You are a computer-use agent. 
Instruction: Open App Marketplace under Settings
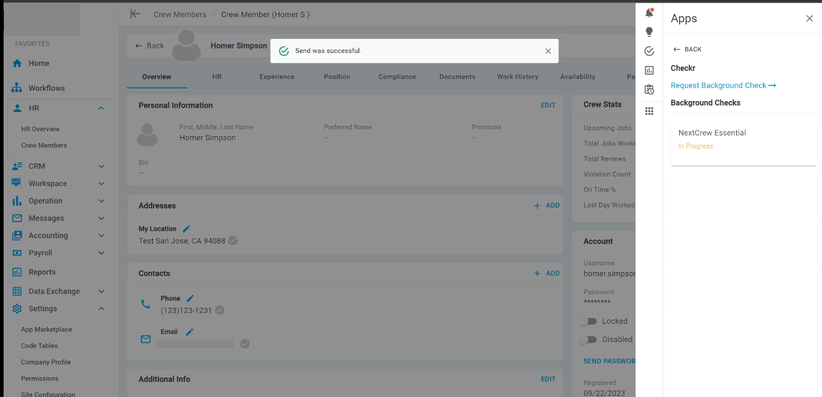point(46,329)
